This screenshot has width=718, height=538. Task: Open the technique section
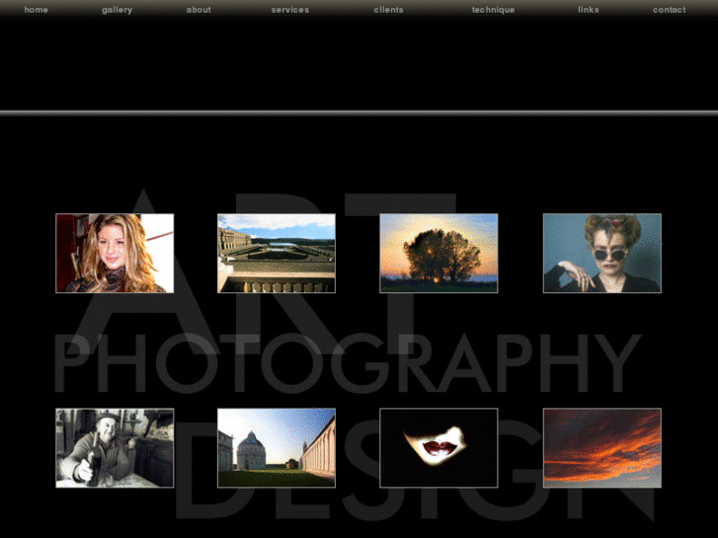pos(493,10)
